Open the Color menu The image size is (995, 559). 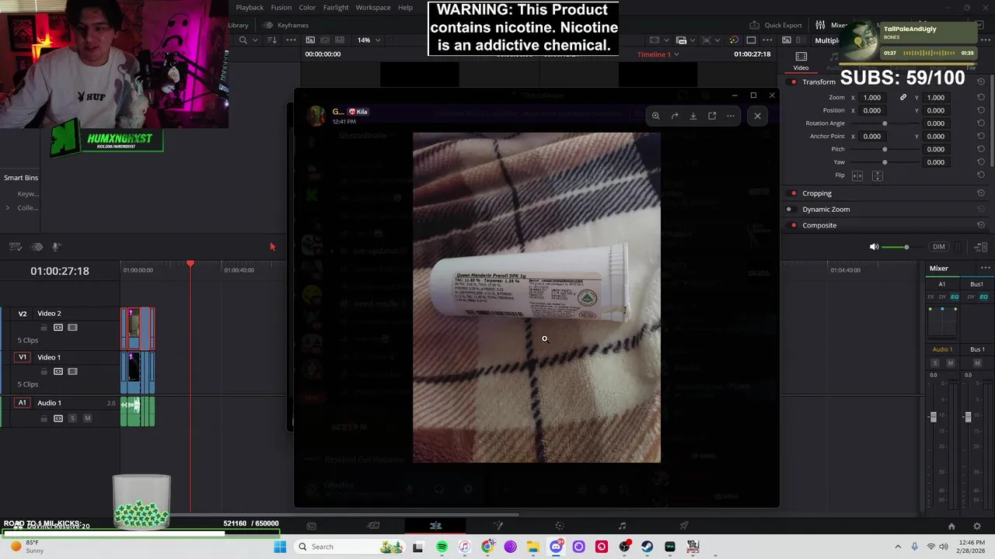click(x=308, y=7)
